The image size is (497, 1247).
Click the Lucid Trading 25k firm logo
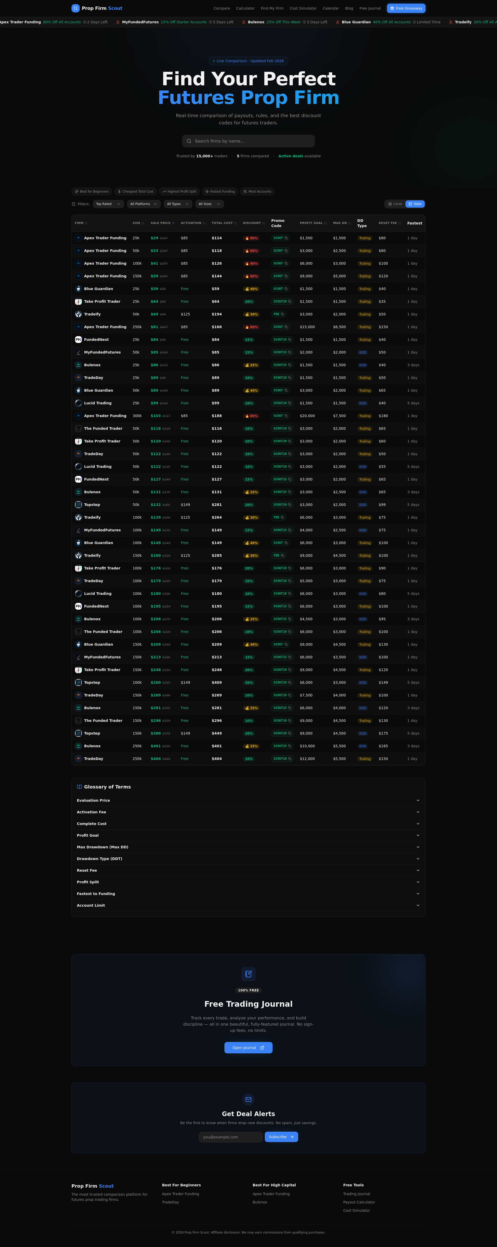point(78,403)
